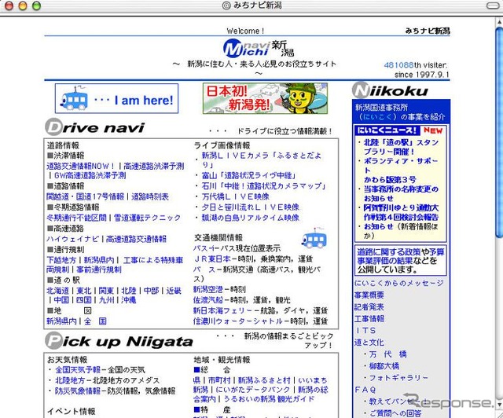Viewport: 503px width, 418px height.
Task: Click the scrollbar up arrow
Action: point(499,22)
